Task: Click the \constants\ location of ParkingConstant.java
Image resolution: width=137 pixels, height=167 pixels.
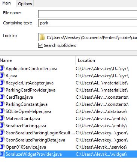Action: pos(102,104)
